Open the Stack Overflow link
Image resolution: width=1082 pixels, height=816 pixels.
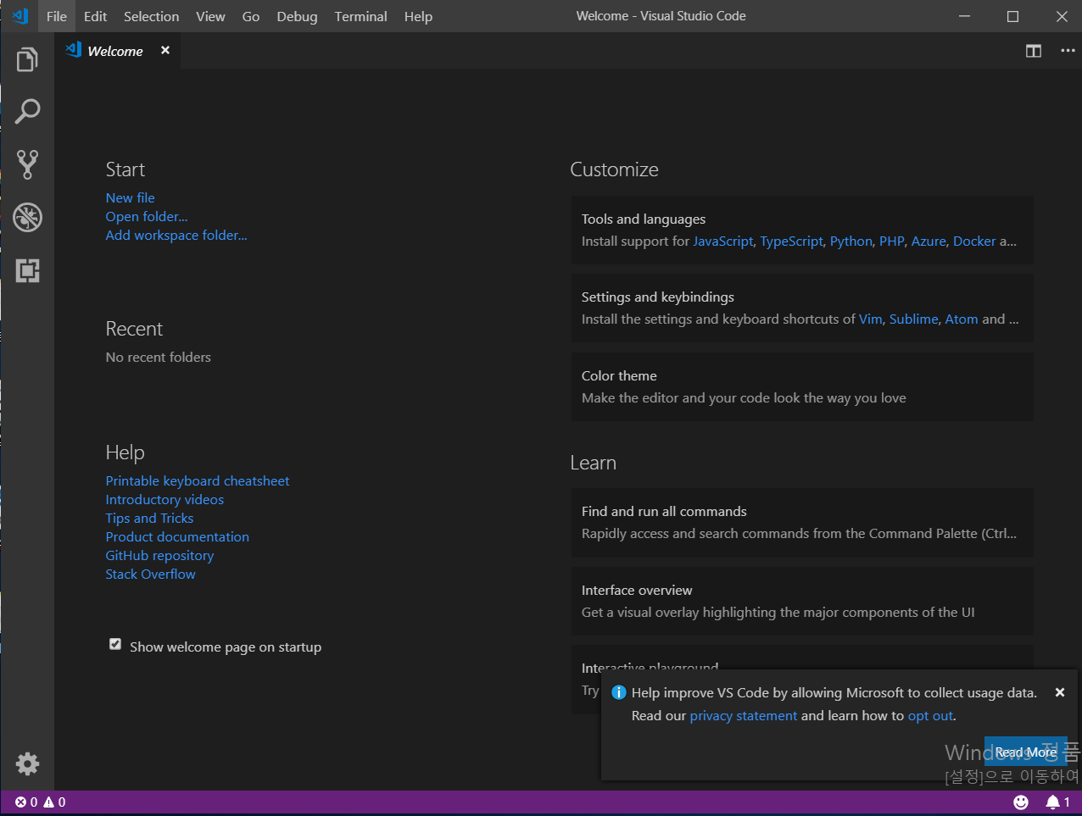pyautogui.click(x=150, y=574)
